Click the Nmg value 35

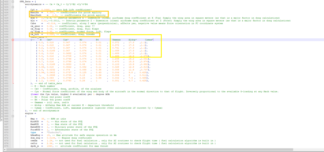(43, 119)
